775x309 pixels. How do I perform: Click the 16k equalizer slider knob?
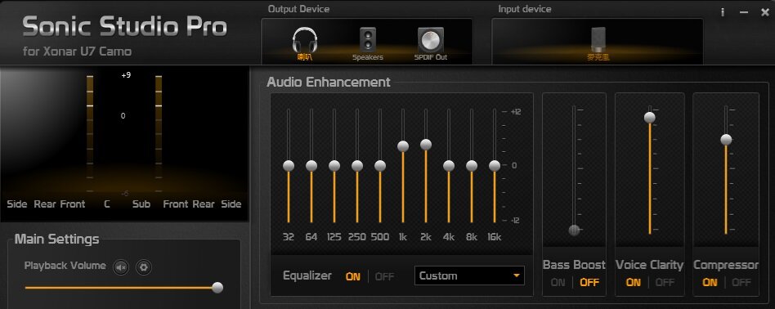click(x=495, y=166)
